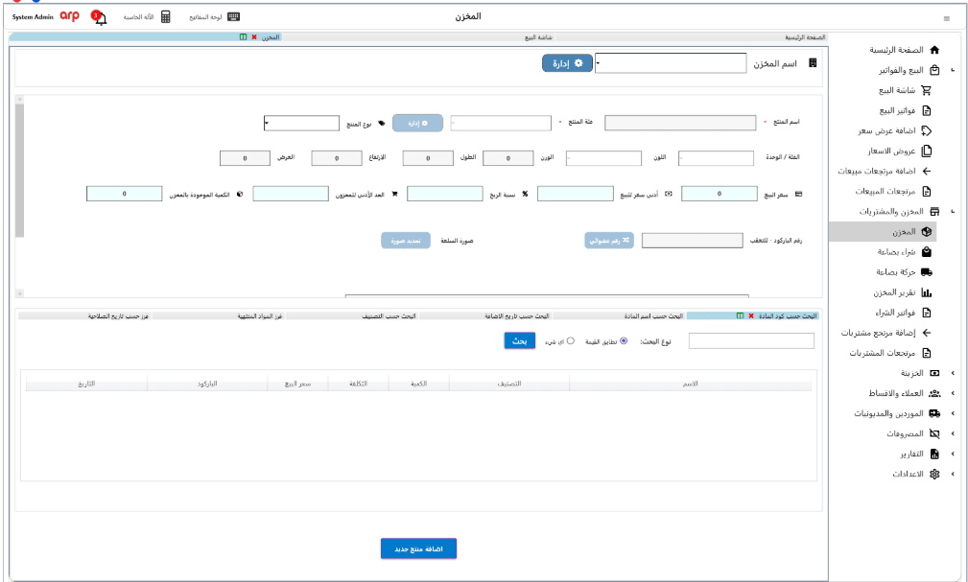
Task: Open فرز حسب تاريخ الصلاحية tab
Action: click(x=84, y=316)
